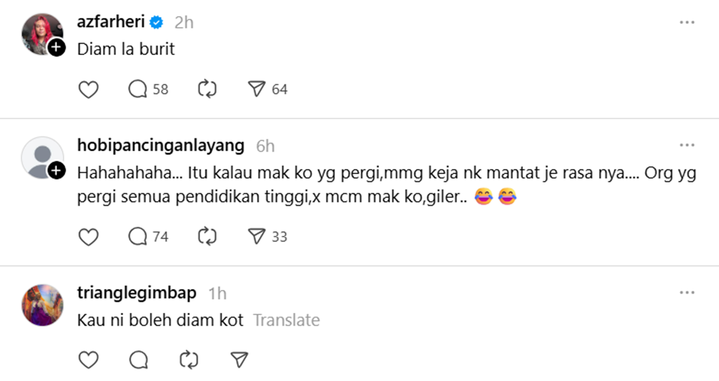This screenshot has height=381, width=719.
Task: Open more options for azfarheri's post
Action: [687, 23]
